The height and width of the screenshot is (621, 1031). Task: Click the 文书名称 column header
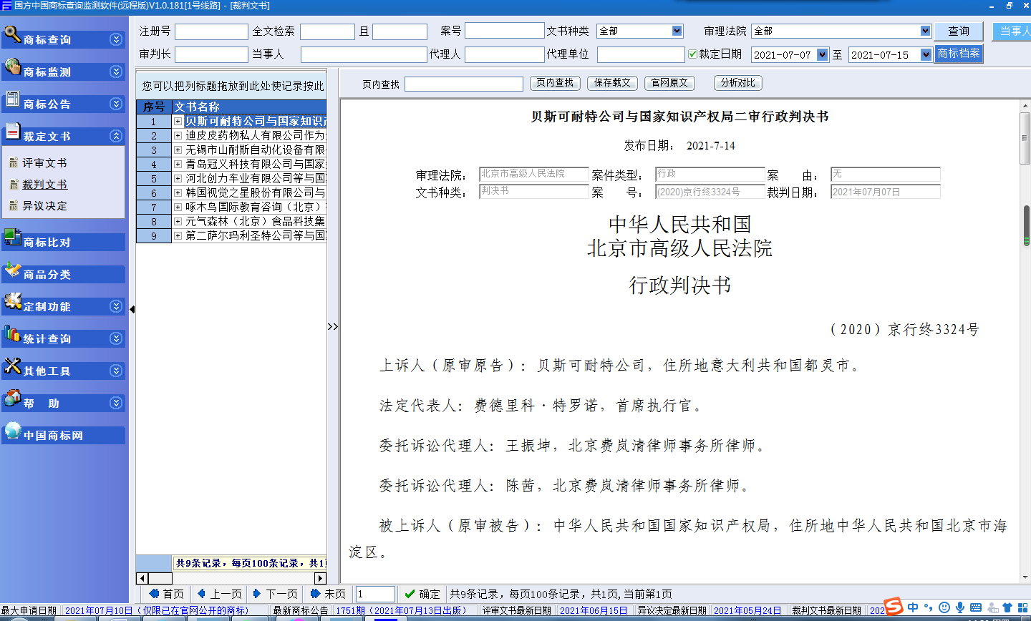pos(249,107)
